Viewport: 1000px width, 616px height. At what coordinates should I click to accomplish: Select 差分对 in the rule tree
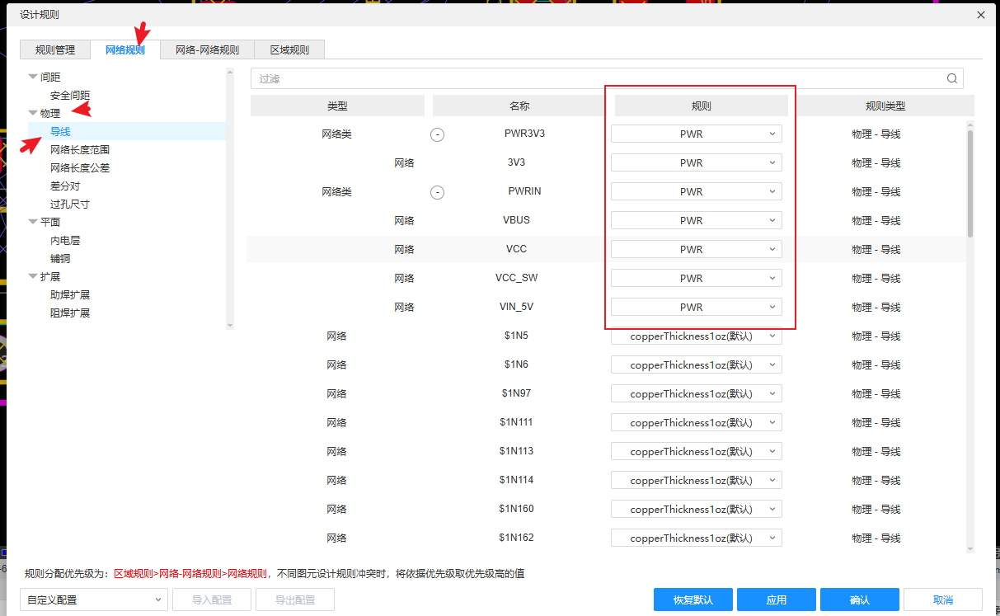pos(65,186)
